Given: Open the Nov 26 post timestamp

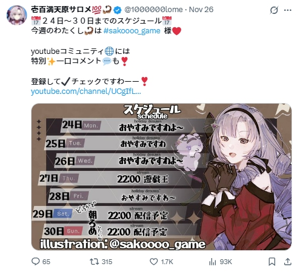Looking at the screenshot, I should (201, 10).
